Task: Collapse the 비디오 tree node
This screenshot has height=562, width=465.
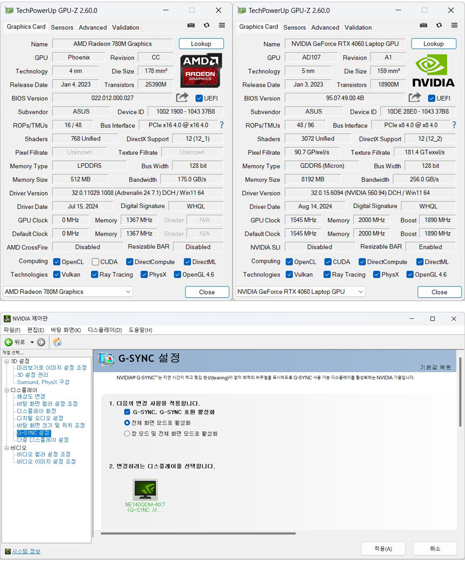Action: point(6,448)
